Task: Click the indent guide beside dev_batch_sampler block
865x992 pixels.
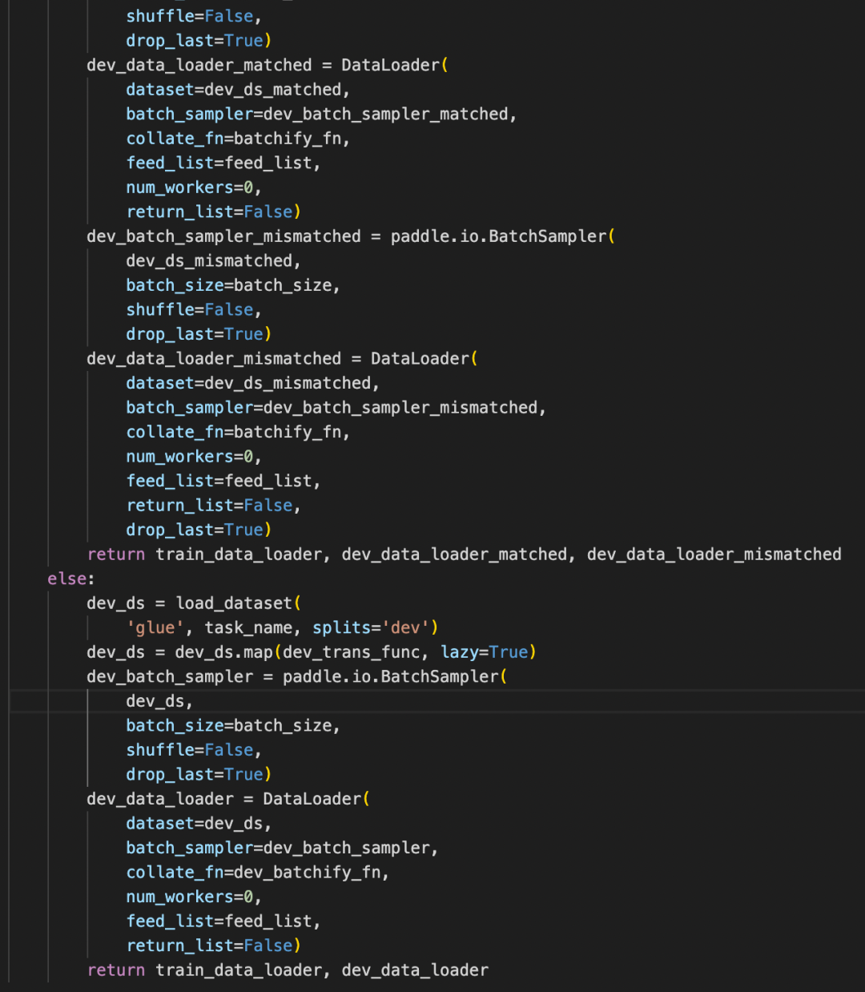Action: (x=87, y=737)
